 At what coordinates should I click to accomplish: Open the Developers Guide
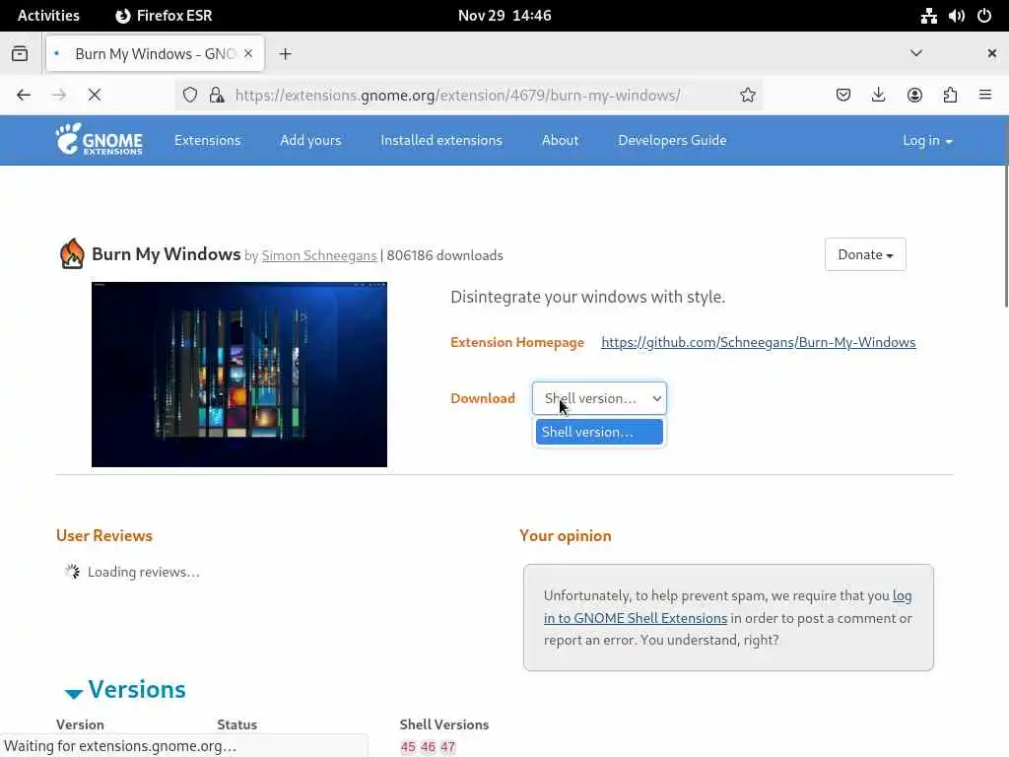[672, 140]
